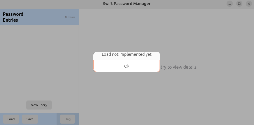254x125 pixels.
Task: Minimize the Swift Password Manager window
Action: (x=230, y=4)
